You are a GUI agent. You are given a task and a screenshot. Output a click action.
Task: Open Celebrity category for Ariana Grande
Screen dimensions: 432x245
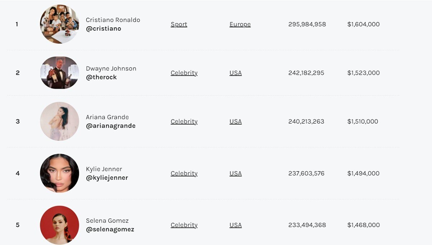184,121
